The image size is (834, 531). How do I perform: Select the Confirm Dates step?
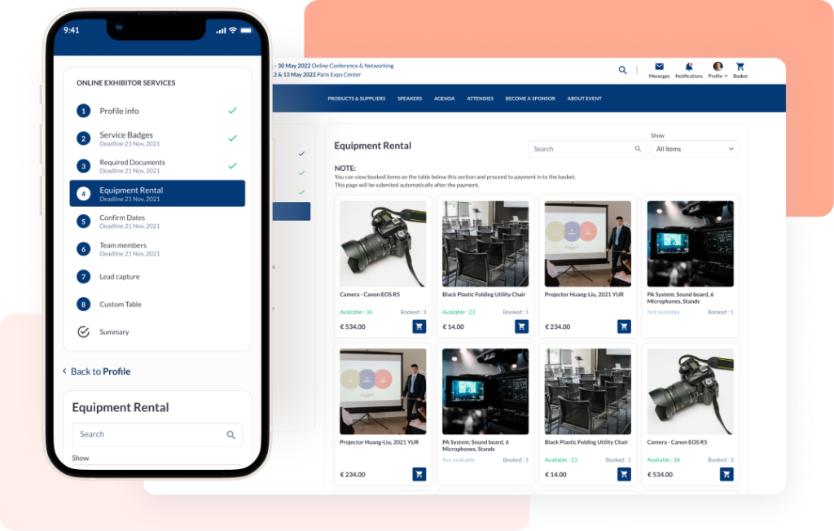157,222
